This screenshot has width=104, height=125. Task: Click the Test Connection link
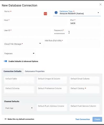[83, 119]
